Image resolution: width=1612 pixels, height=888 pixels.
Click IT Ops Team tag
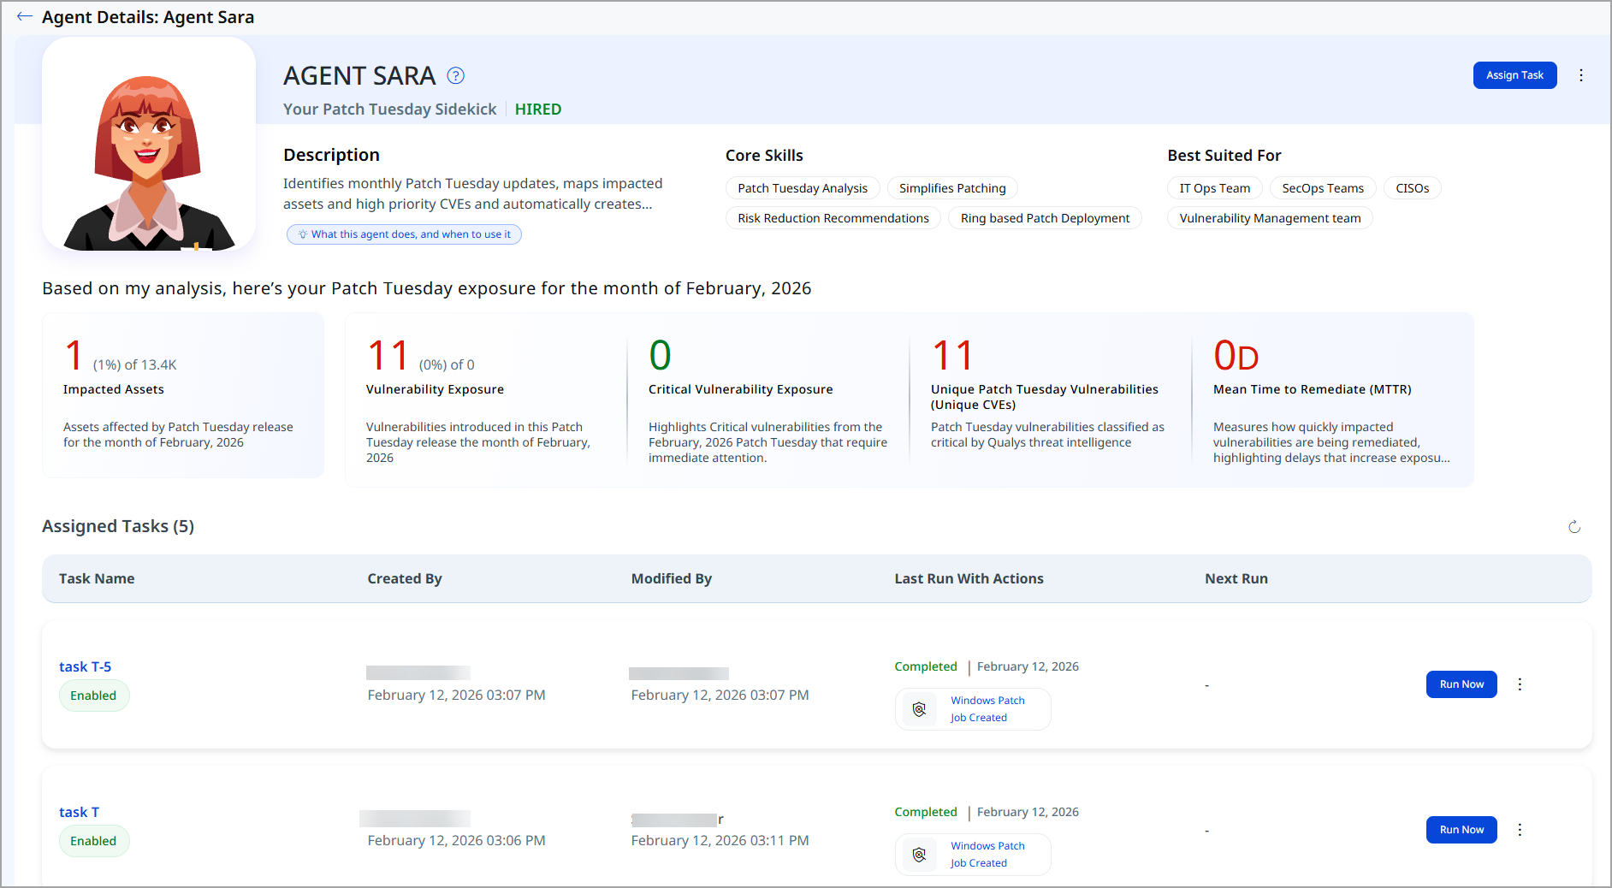pyautogui.click(x=1215, y=188)
